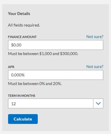Select the TERM IN MONTHS label
Viewport: 111px width, 134px height.
22,96
